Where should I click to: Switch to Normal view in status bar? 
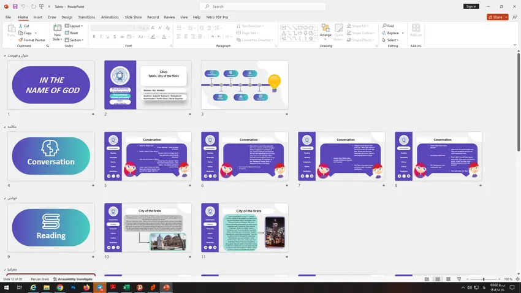427,279
